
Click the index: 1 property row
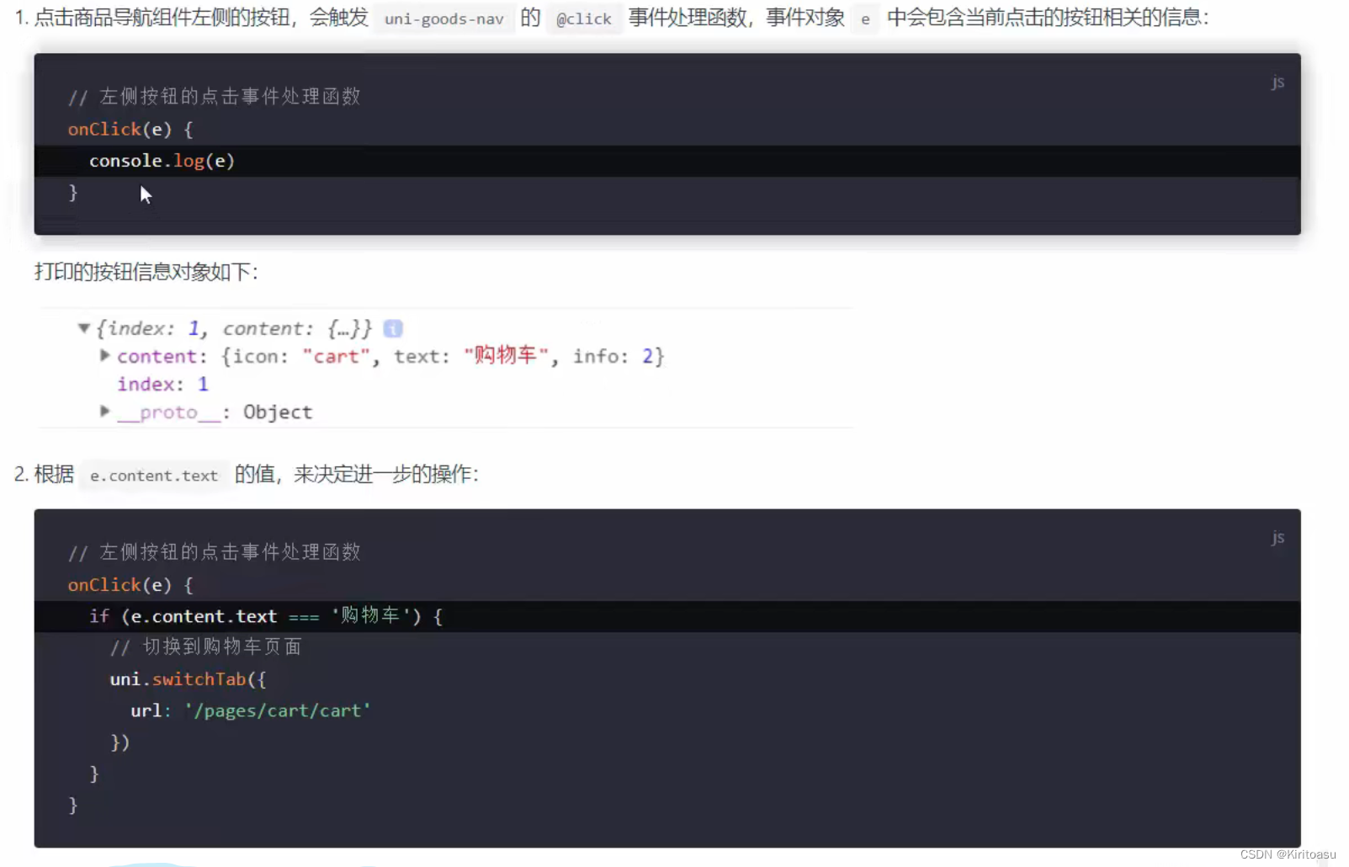coord(162,384)
